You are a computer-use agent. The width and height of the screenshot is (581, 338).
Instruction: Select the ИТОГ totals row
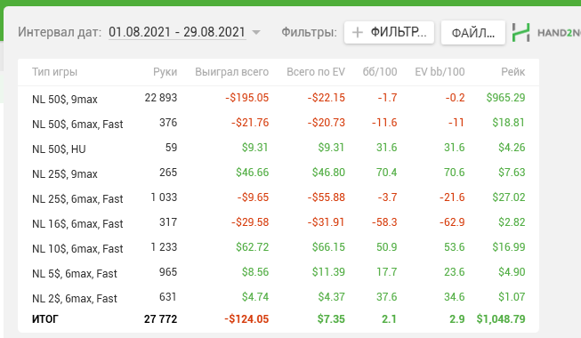click(278, 319)
